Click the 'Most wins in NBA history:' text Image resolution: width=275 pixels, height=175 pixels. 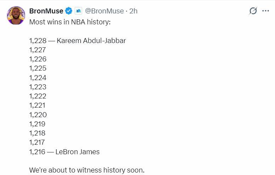(70, 22)
